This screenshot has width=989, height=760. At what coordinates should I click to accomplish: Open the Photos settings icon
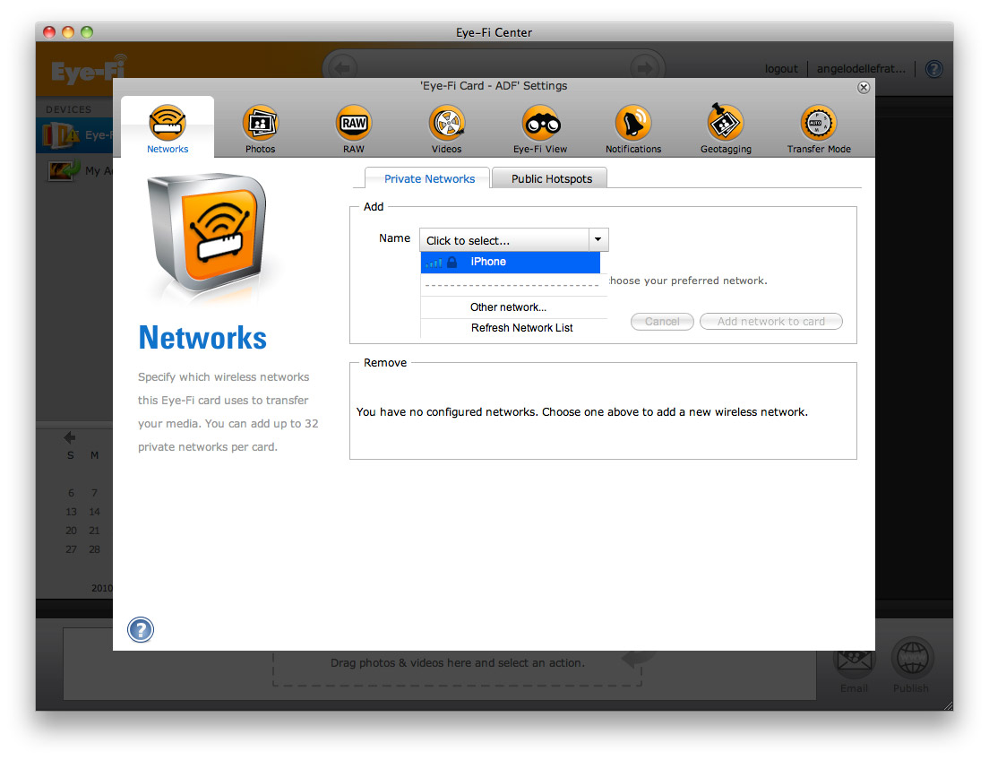(x=260, y=123)
